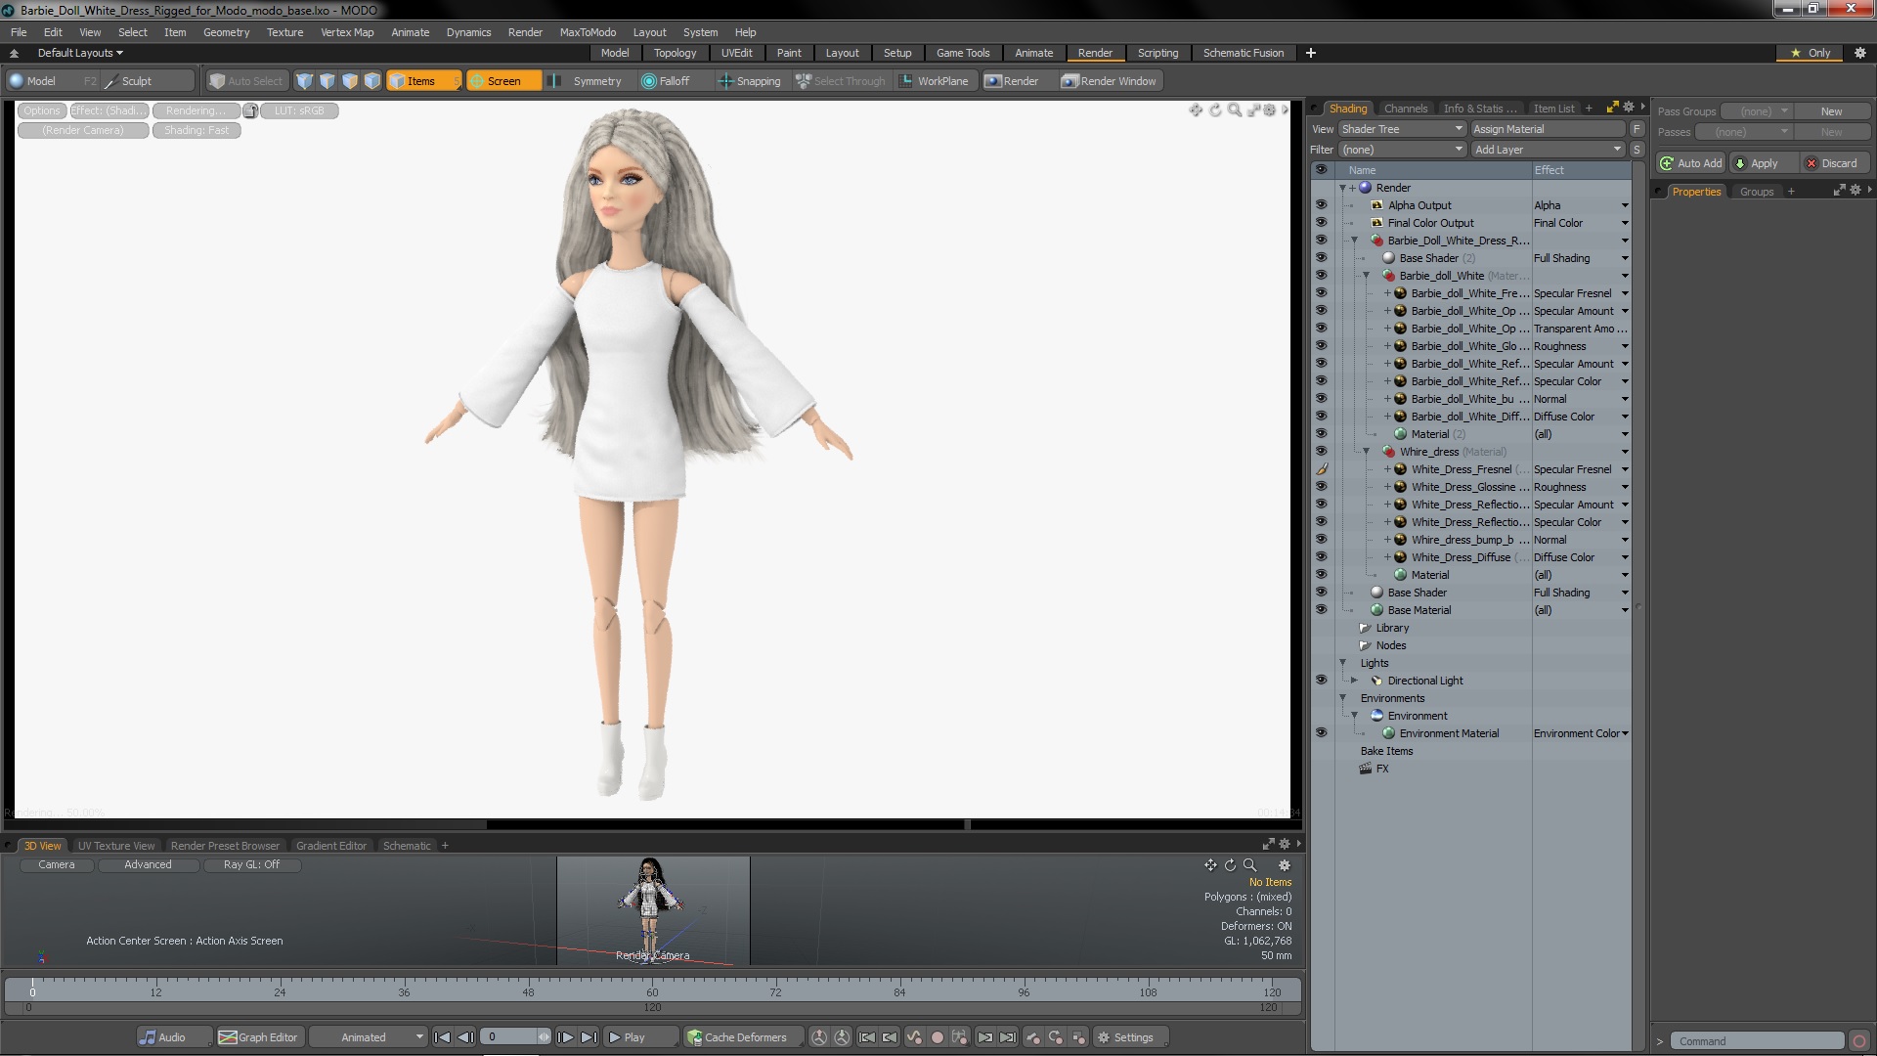This screenshot has height=1056, width=1877.
Task: Reset render preview view icon
Action: coord(1215,110)
